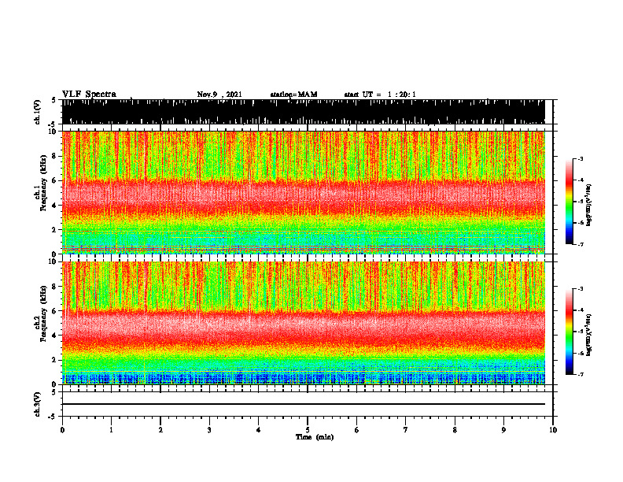
Task: Click the "-3" label on ch.1 colorbar
Action: point(581,158)
